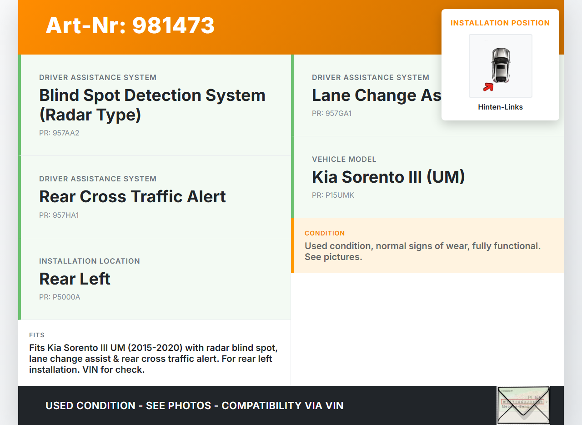Click the Hinten-Links caption
This screenshot has height=425, width=582.
[x=500, y=107]
